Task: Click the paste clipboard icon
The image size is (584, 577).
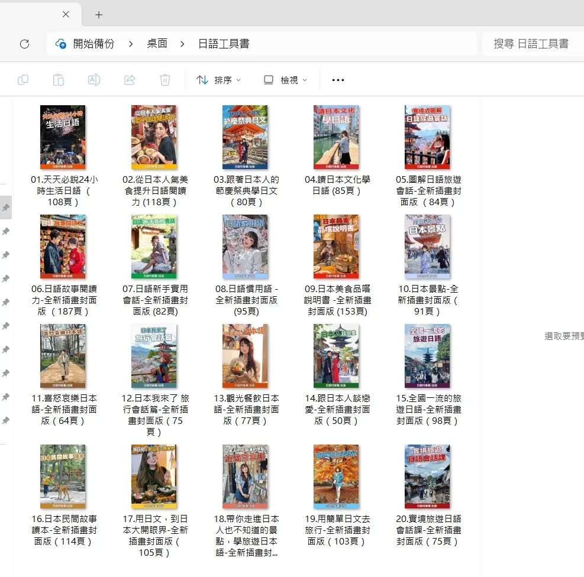Action: 59,80
